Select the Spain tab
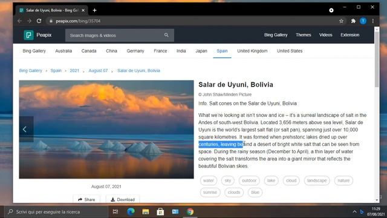387x218 pixels. 222,51
